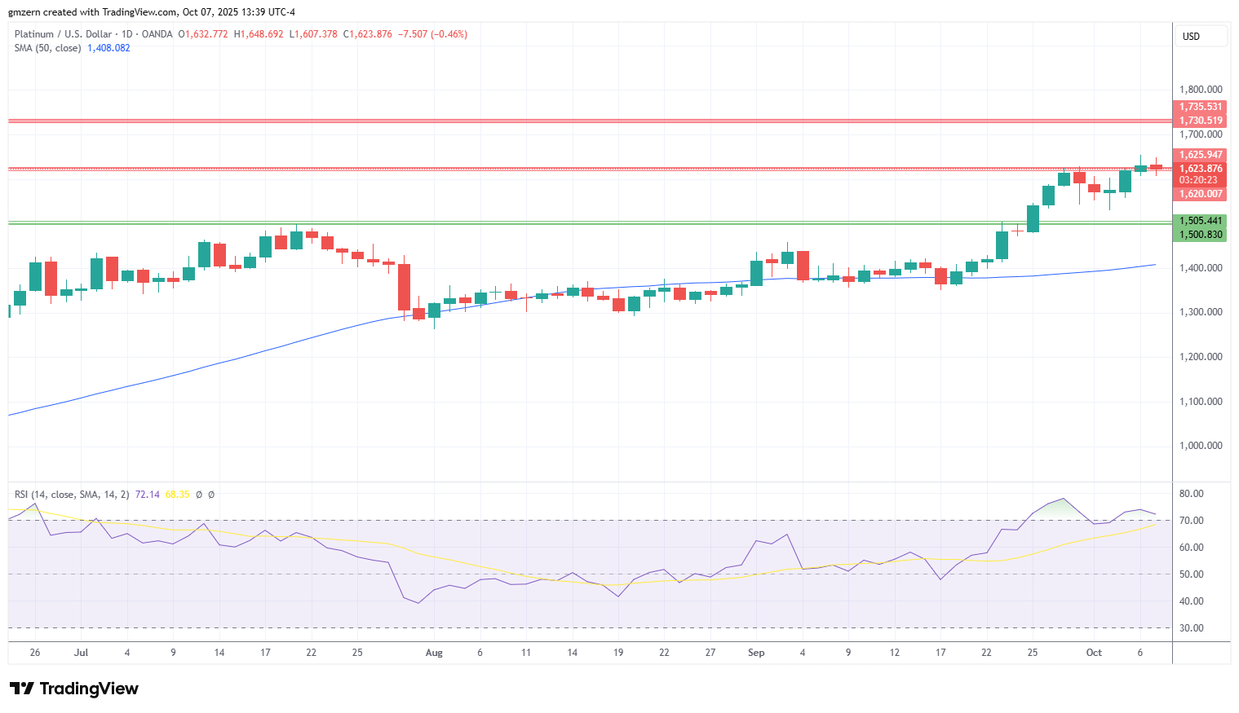
Task: Click the 1,730.519 red price label
Action: point(1200,121)
